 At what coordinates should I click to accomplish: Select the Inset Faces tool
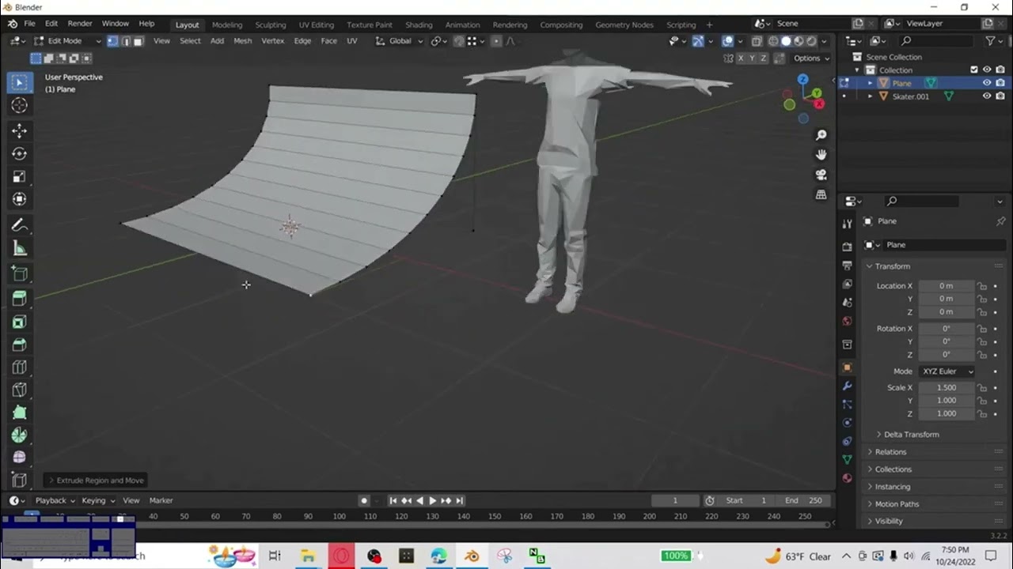pyautogui.click(x=20, y=322)
